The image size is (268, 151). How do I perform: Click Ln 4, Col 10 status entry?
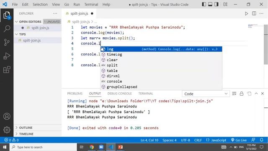149,140
